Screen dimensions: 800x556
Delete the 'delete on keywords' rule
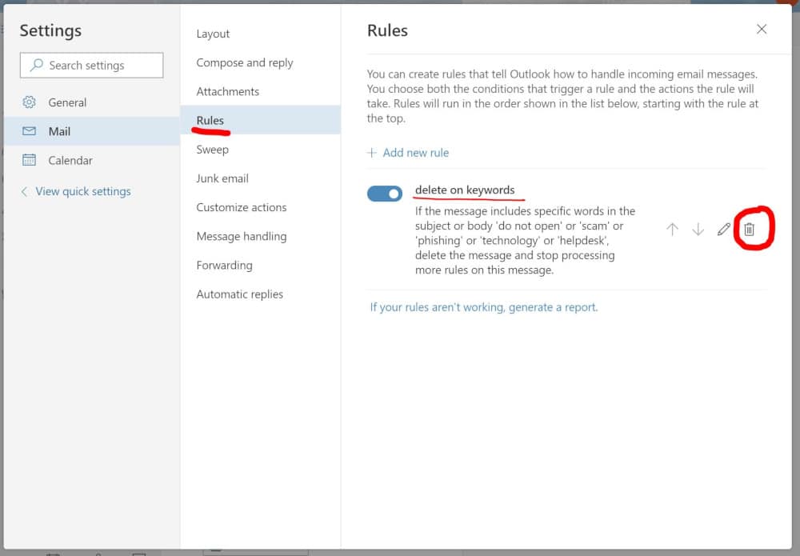[749, 230]
